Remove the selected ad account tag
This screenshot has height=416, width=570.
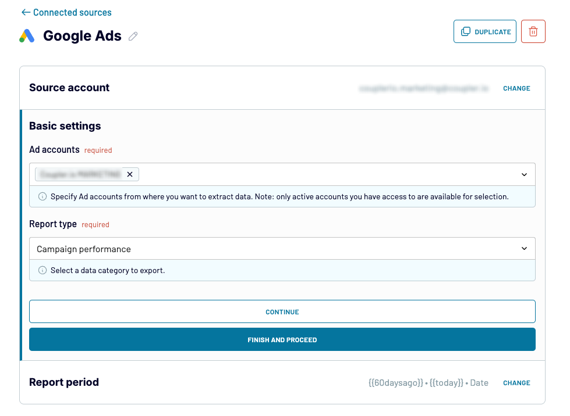[130, 174]
